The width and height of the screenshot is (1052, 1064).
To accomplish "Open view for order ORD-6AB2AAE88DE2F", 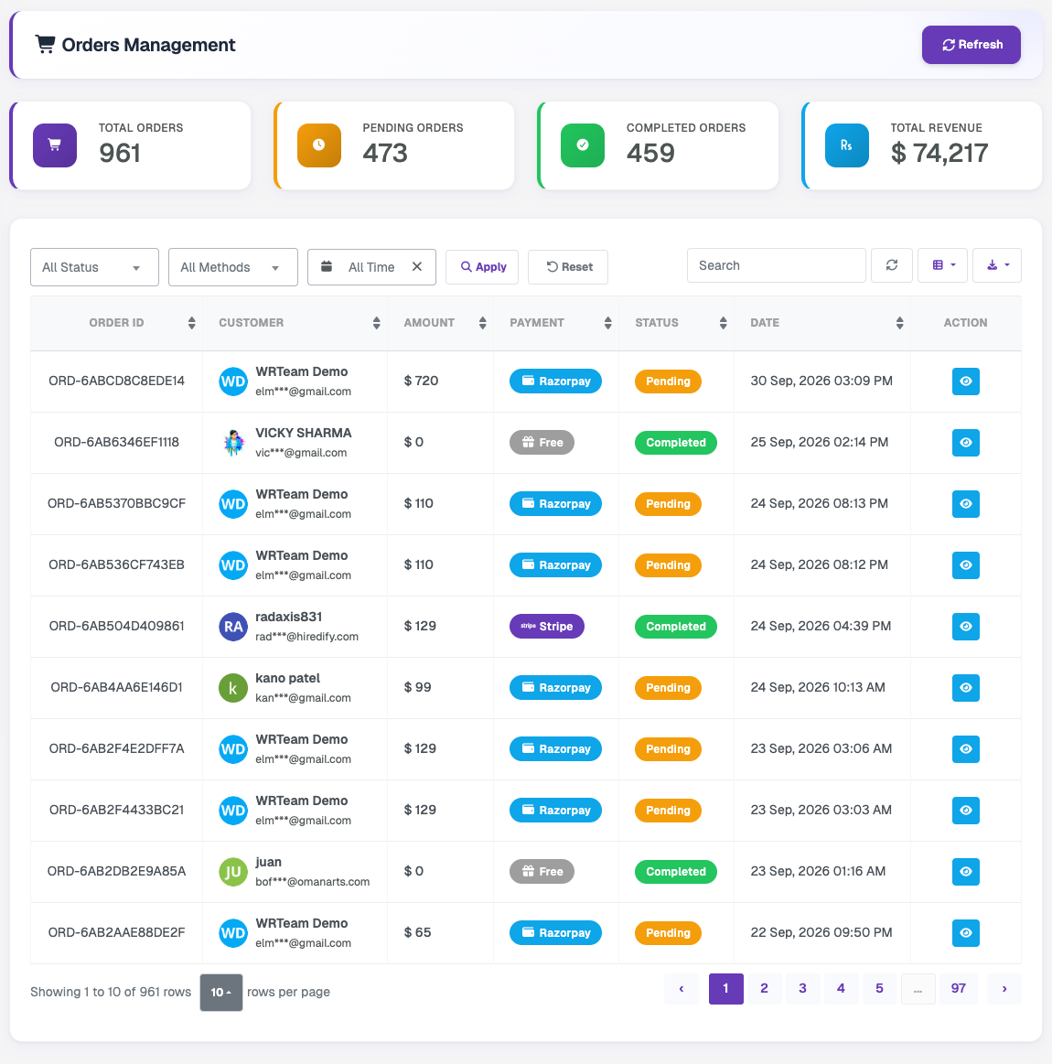I will (x=966, y=933).
